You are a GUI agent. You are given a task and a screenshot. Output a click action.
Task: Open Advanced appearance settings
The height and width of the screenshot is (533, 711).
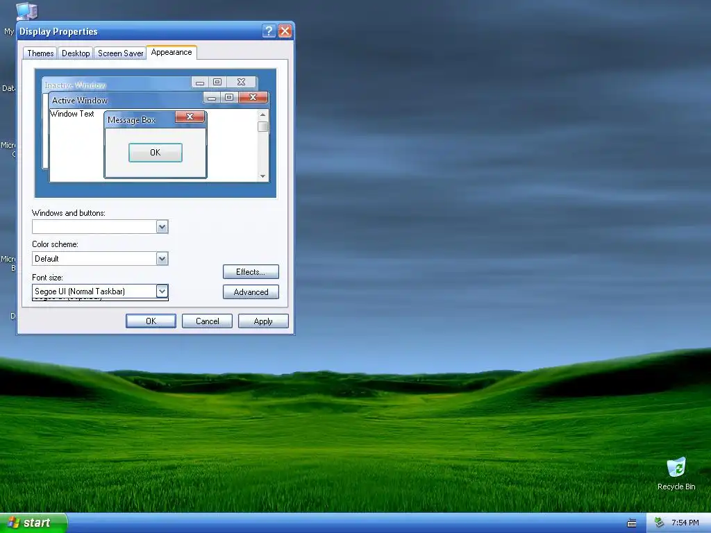click(251, 292)
